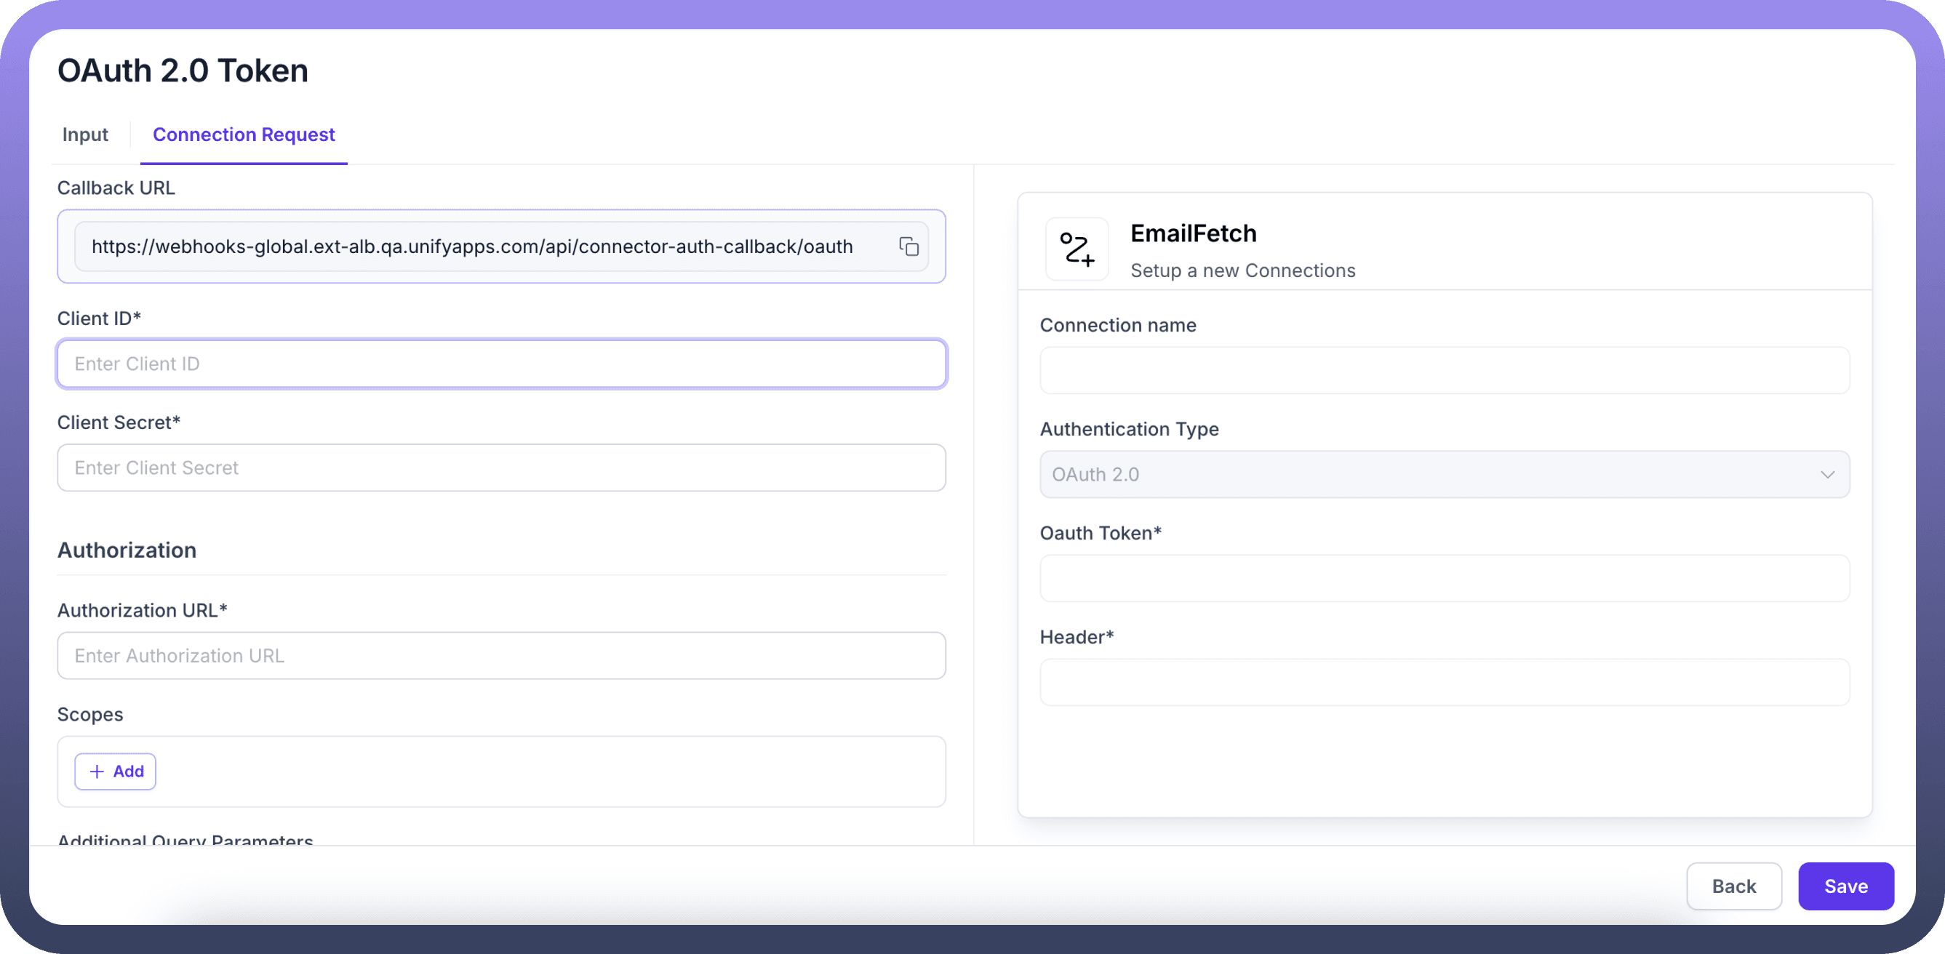Click the Authorization section heading

pos(127,550)
